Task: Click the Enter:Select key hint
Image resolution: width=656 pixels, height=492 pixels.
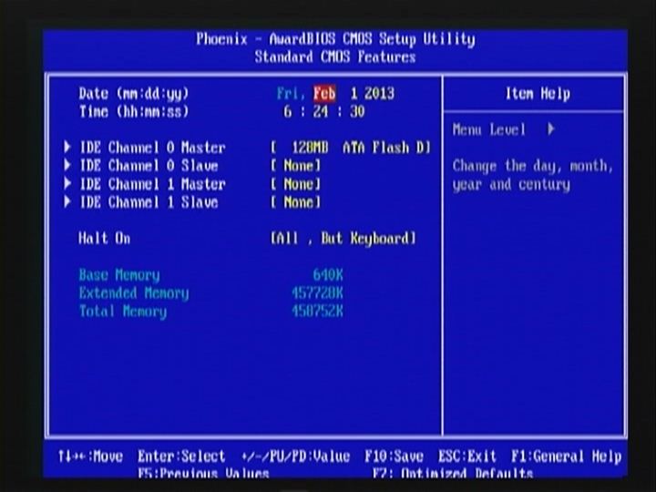Action: (x=181, y=456)
